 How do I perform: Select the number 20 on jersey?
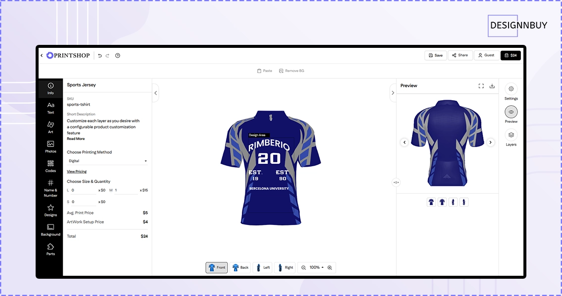269,158
